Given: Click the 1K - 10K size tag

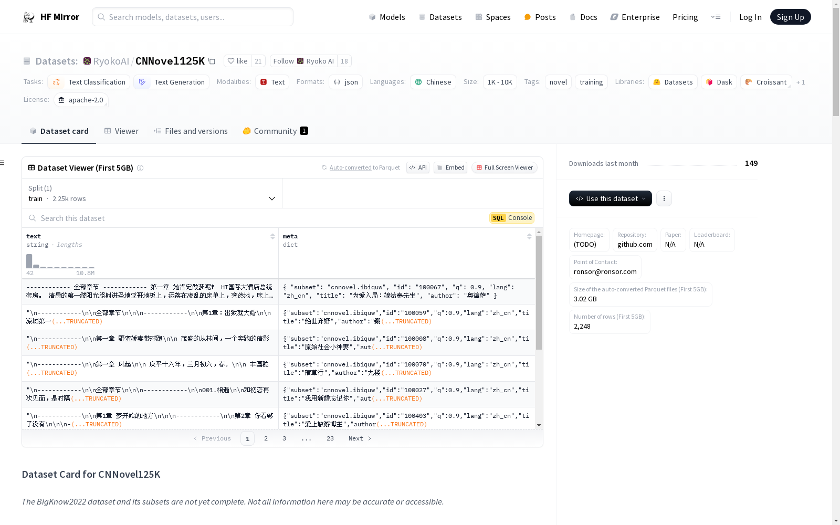Looking at the screenshot, I should (x=500, y=82).
